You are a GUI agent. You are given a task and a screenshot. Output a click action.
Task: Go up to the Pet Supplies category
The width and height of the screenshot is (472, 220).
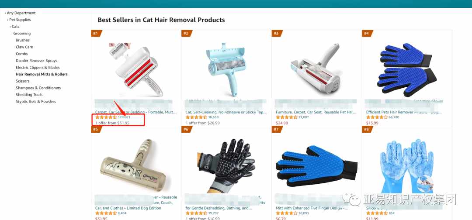(x=20, y=20)
